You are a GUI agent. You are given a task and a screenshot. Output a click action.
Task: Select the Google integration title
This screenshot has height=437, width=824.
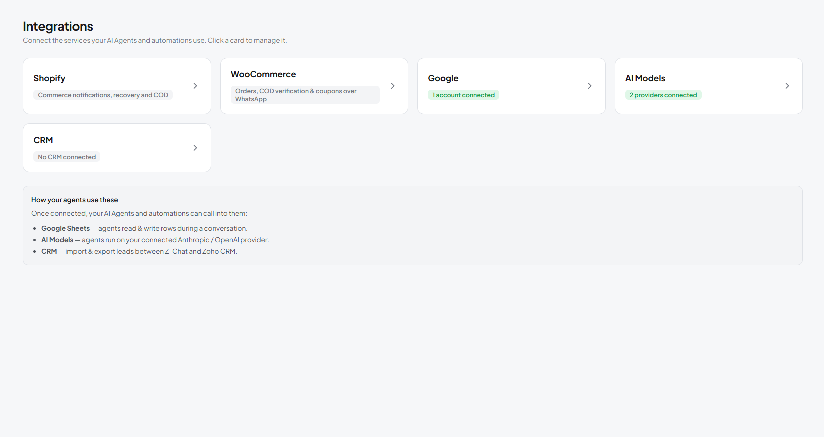pyautogui.click(x=443, y=78)
